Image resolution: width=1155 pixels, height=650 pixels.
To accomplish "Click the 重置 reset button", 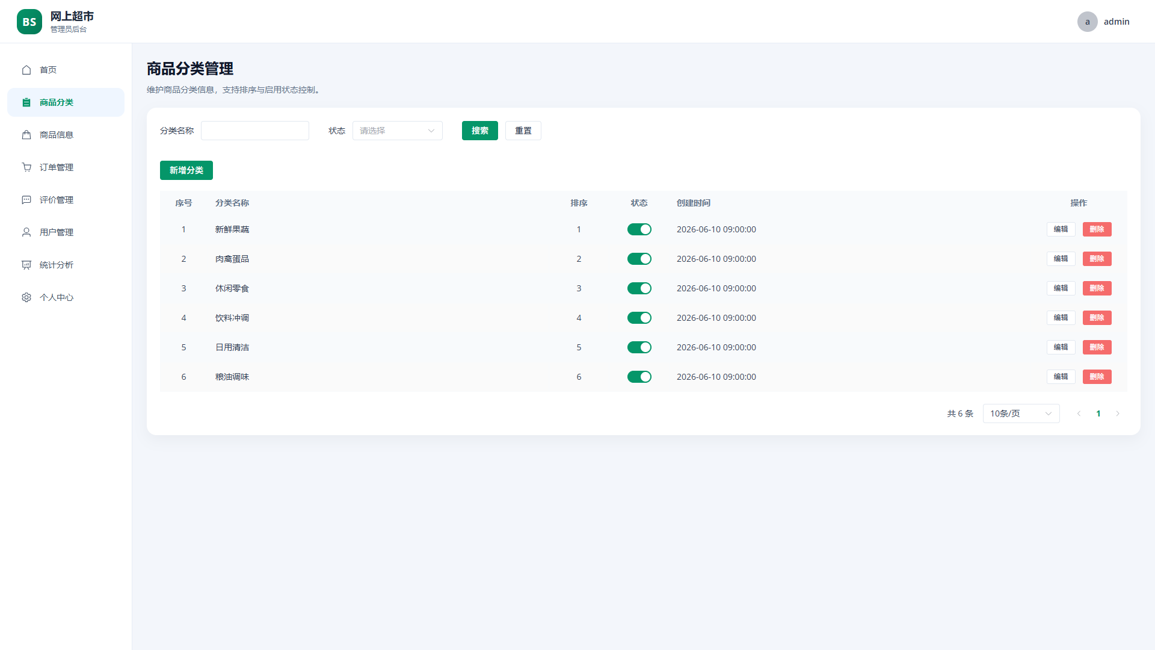I will click(x=523, y=131).
